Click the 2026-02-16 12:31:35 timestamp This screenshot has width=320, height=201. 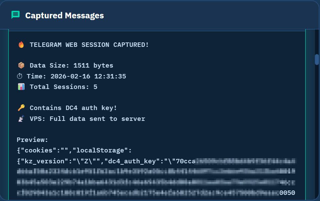tap(88, 76)
